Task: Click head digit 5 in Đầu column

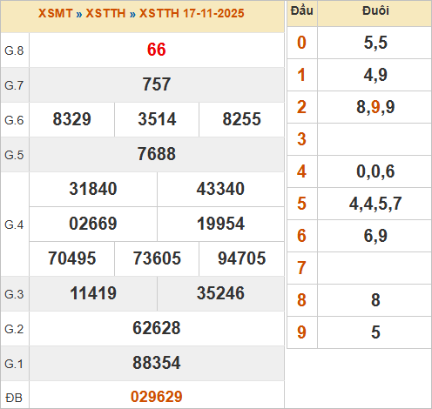Action: coord(301,204)
